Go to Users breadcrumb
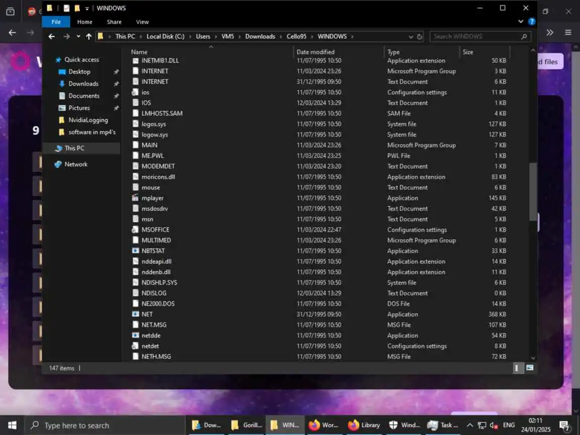 point(203,36)
